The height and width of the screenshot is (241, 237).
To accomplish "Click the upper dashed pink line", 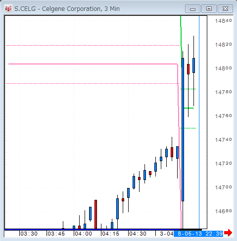I will (93, 45).
